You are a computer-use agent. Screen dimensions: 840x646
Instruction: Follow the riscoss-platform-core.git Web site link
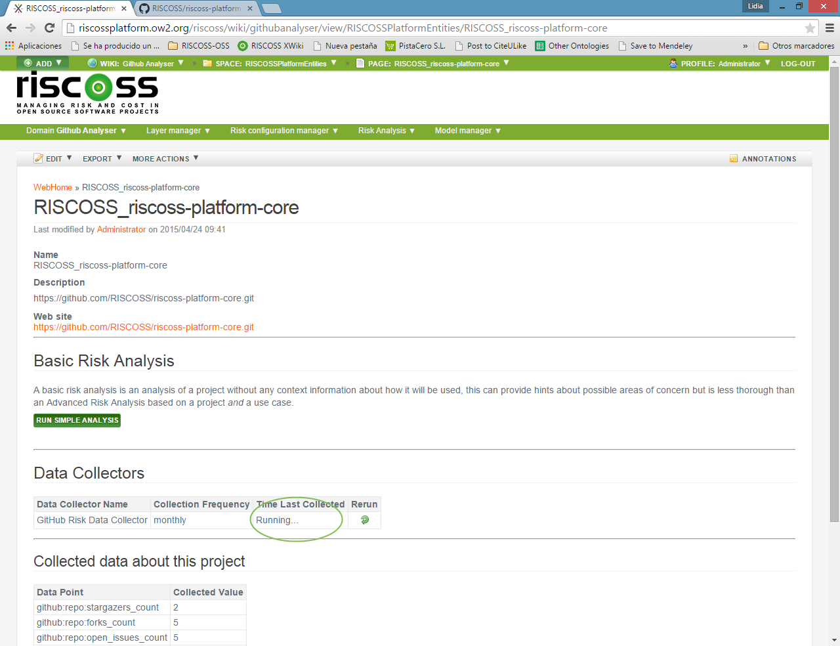143,327
